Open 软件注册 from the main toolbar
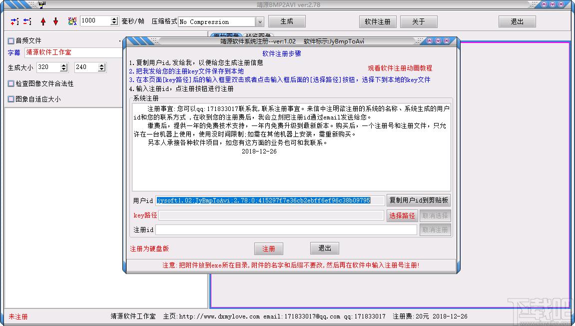575x326 pixels. point(378,21)
